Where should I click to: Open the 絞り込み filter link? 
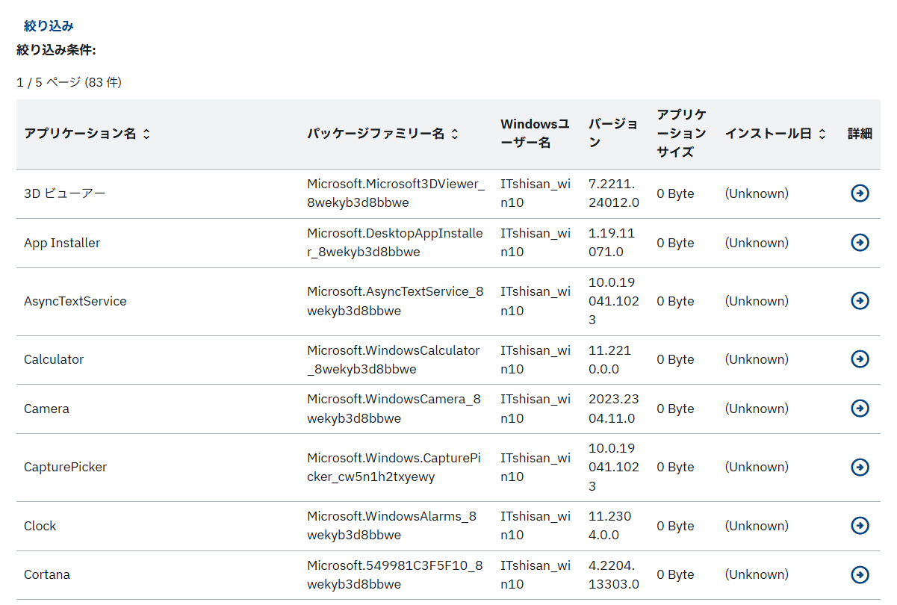coord(49,26)
